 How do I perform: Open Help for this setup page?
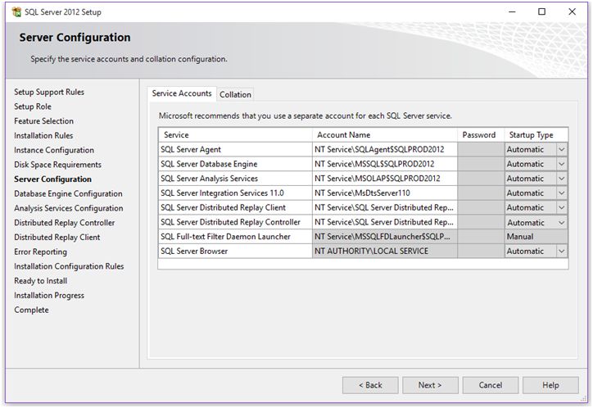[550, 385]
